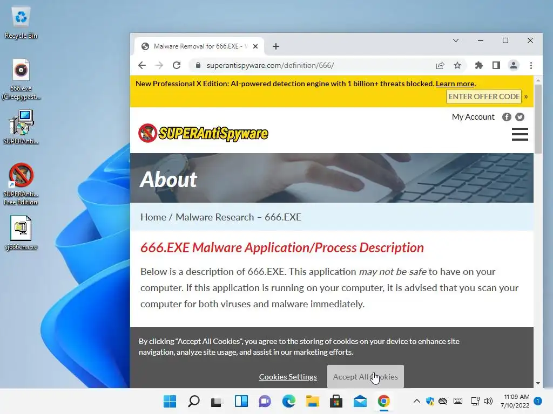This screenshot has width=553, height=414.
Task: Click the OneDrive cloud tray icon
Action: (x=443, y=401)
